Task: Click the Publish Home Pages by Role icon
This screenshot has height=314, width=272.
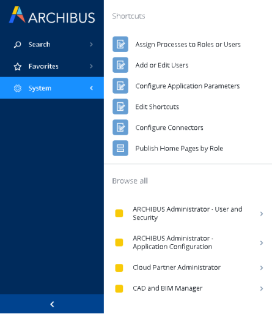Action: (120, 148)
